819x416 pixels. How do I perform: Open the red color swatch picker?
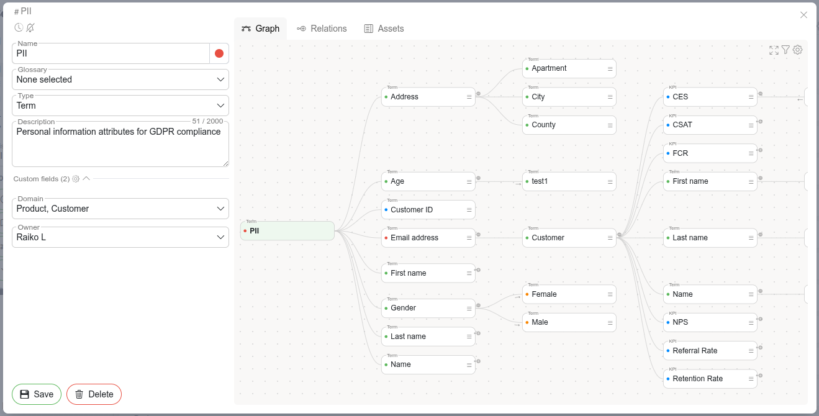point(219,53)
